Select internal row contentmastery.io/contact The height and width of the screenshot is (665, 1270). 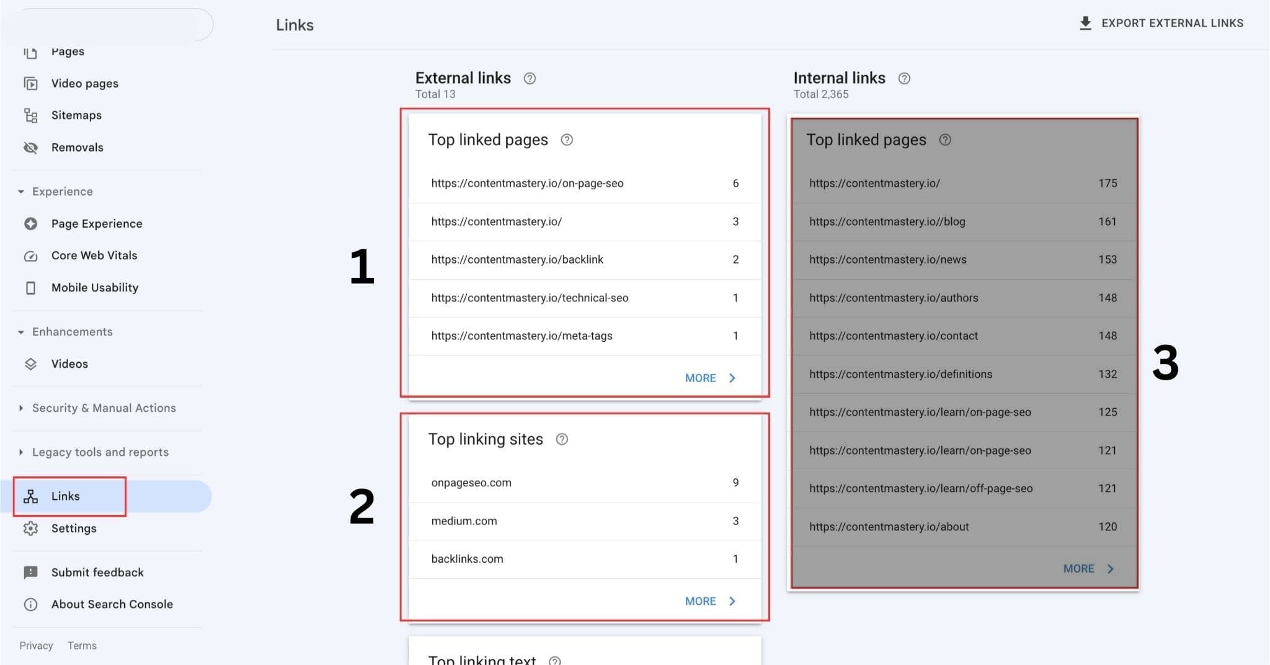coord(964,336)
